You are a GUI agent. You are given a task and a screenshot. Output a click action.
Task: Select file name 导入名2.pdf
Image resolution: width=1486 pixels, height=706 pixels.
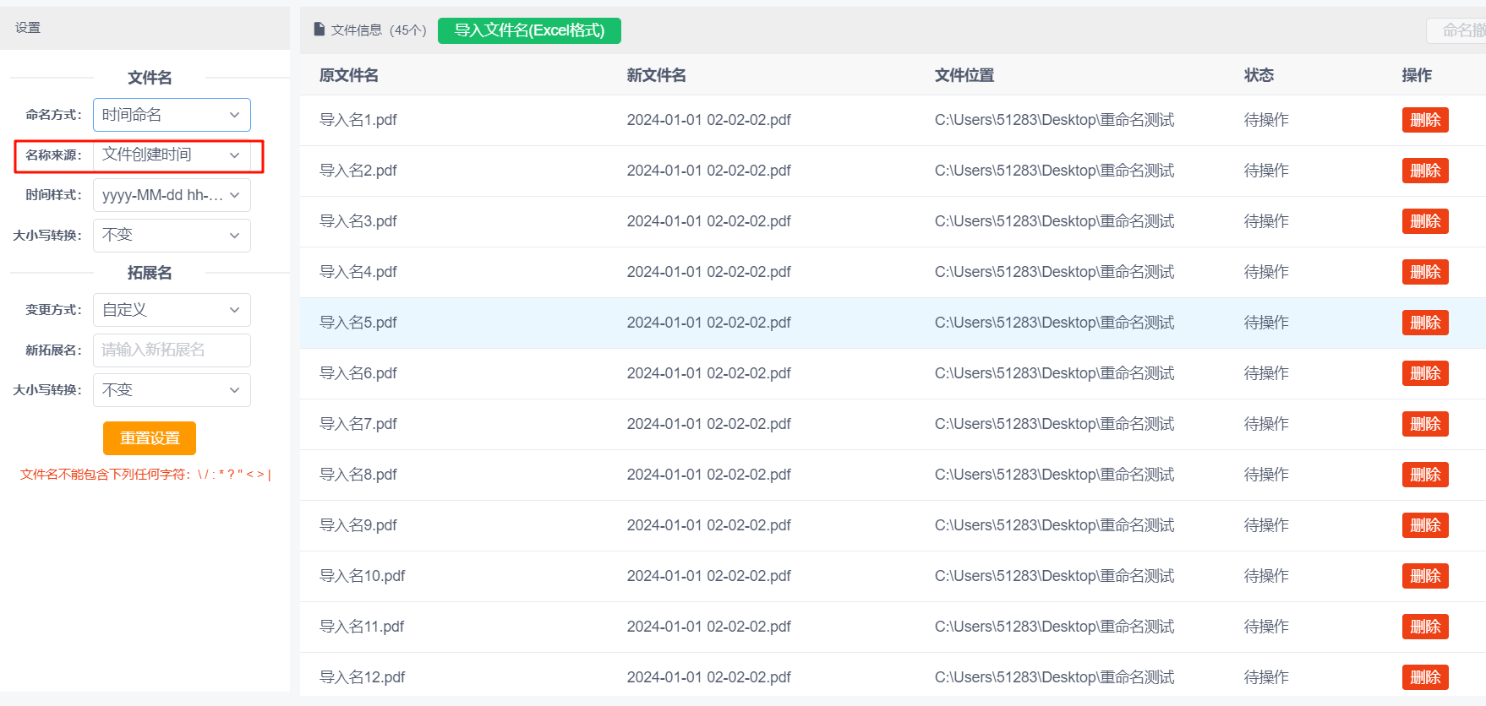pos(358,171)
